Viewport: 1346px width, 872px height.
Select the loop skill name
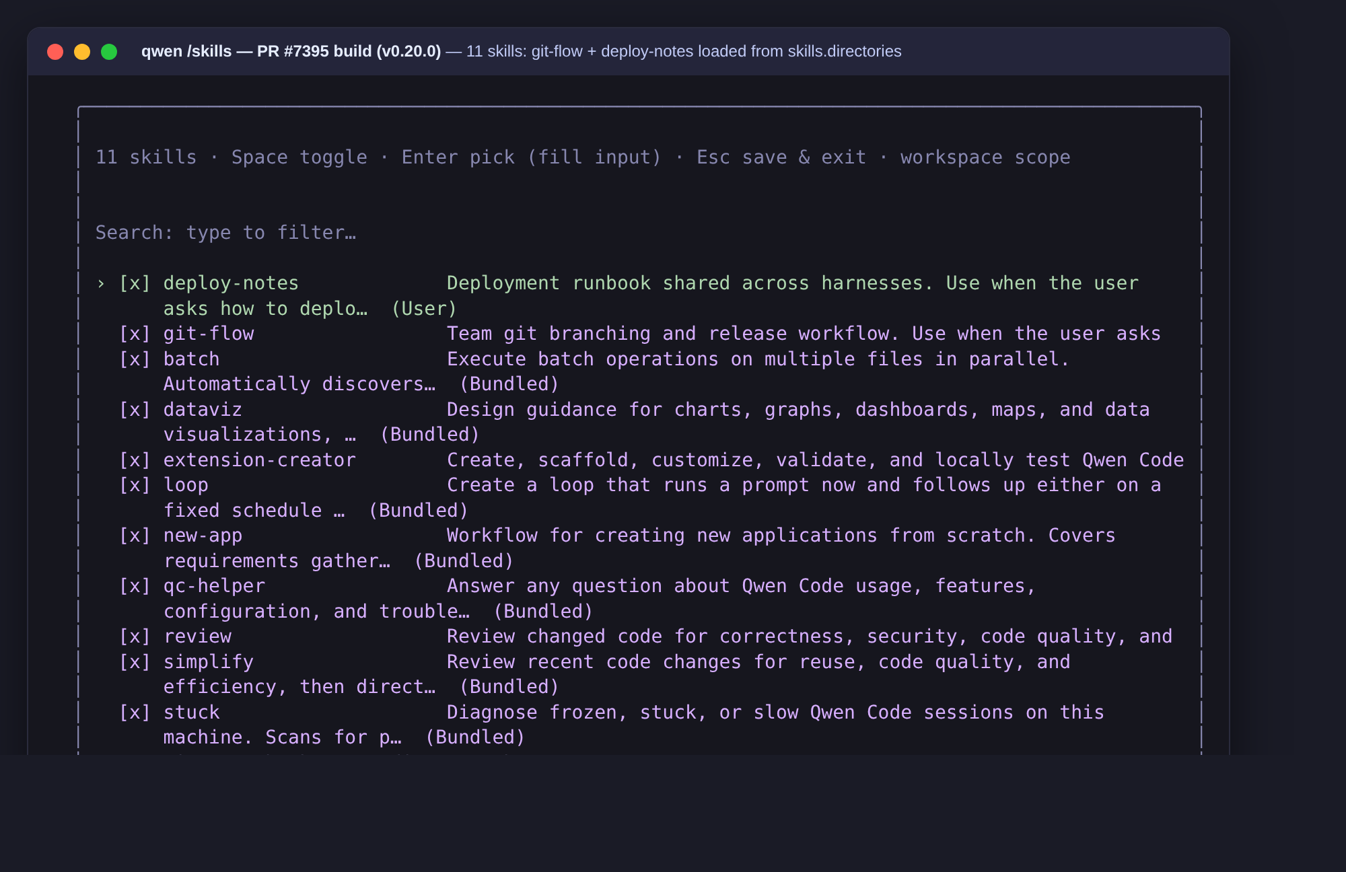click(x=186, y=485)
